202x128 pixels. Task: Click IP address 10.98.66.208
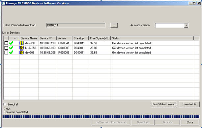point(47,53)
